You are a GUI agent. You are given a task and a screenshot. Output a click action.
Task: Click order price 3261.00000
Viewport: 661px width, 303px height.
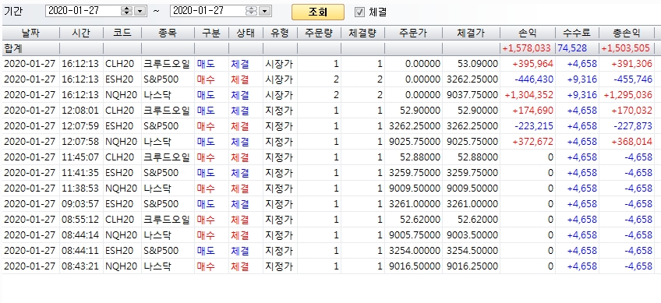(415, 204)
